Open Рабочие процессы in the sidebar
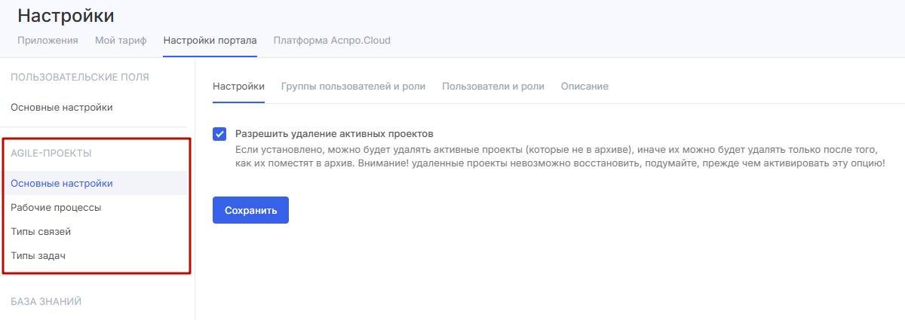The width and height of the screenshot is (905, 320). click(56, 208)
